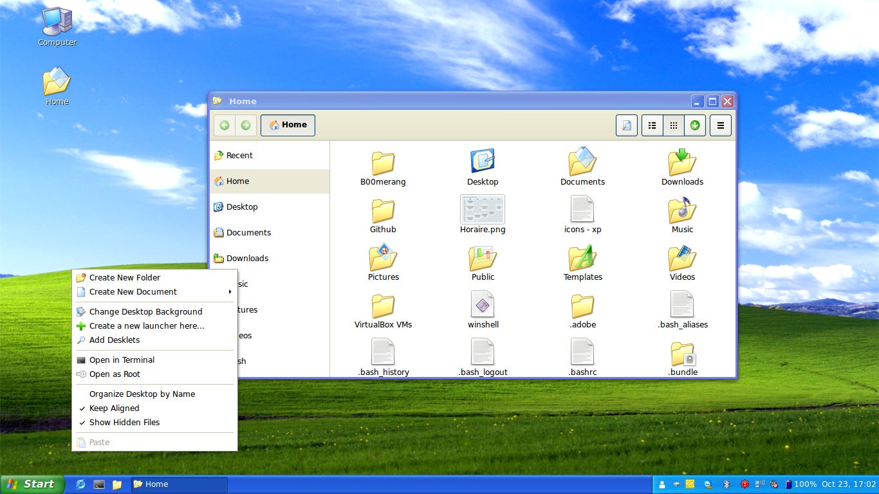This screenshot has width=879, height=494.
Task: Open the hamburger menu in the toolbar
Action: 720,125
